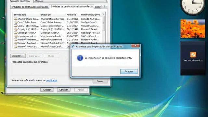Screen dimensions: 208x117
Task: Click the date 01/08/2028
Action: click(72, 22)
